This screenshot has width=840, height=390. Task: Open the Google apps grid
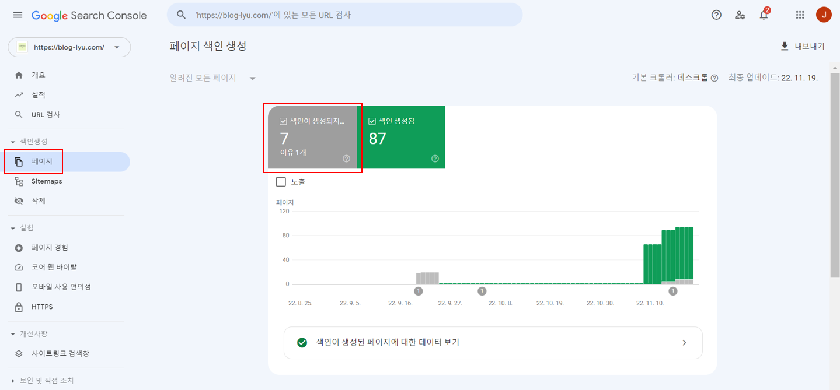pyautogui.click(x=800, y=15)
